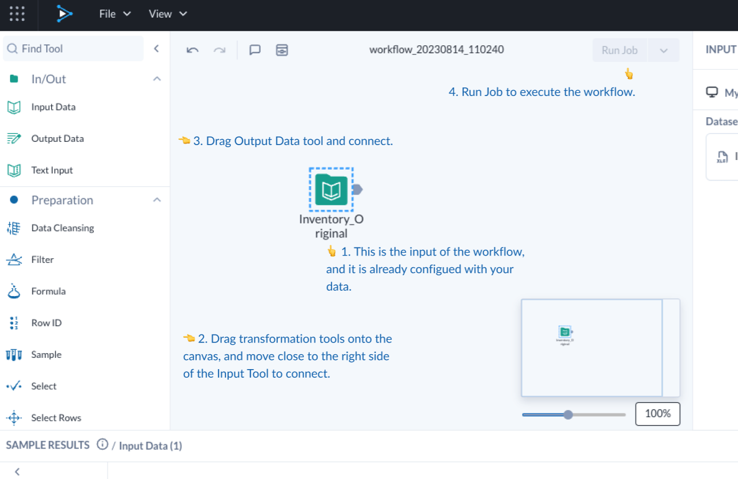Click the Output Data tool
Screen dimensions: 738x479
coord(57,139)
